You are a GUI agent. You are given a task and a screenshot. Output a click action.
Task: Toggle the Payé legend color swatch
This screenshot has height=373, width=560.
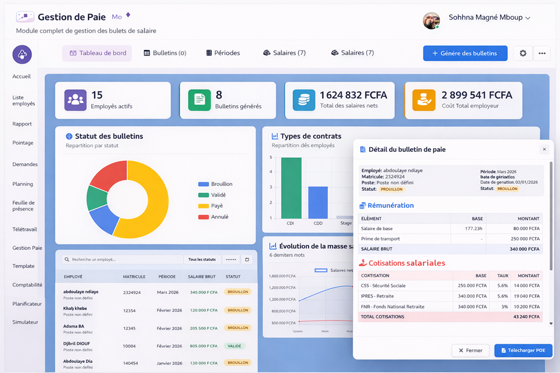pyautogui.click(x=203, y=206)
